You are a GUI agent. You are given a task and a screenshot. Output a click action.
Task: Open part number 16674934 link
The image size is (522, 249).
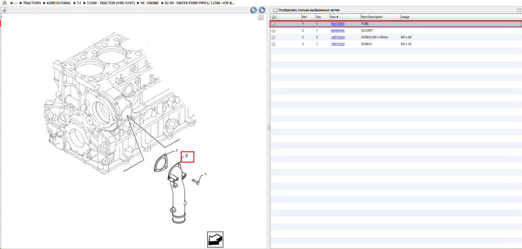click(338, 37)
